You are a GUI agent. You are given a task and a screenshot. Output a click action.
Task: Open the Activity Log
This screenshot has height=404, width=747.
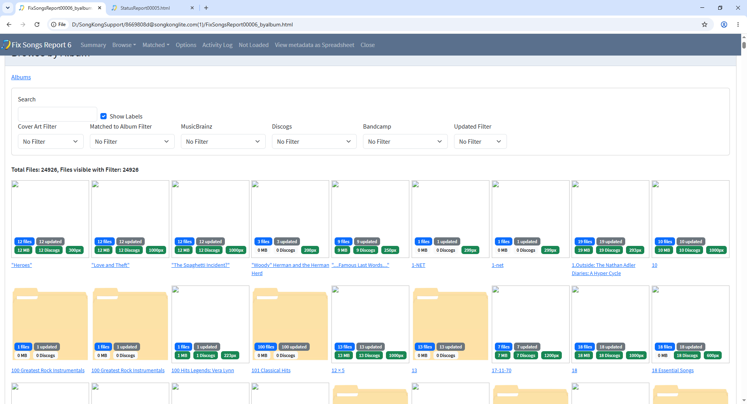click(x=217, y=45)
